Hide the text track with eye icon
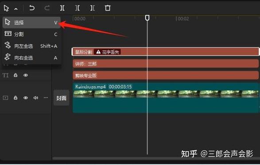Screen dimensions: 260x165 point(26,75)
